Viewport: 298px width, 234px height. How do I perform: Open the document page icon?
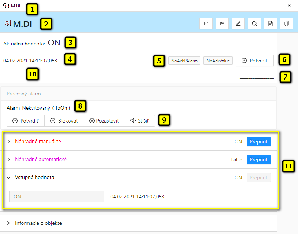point(271,23)
